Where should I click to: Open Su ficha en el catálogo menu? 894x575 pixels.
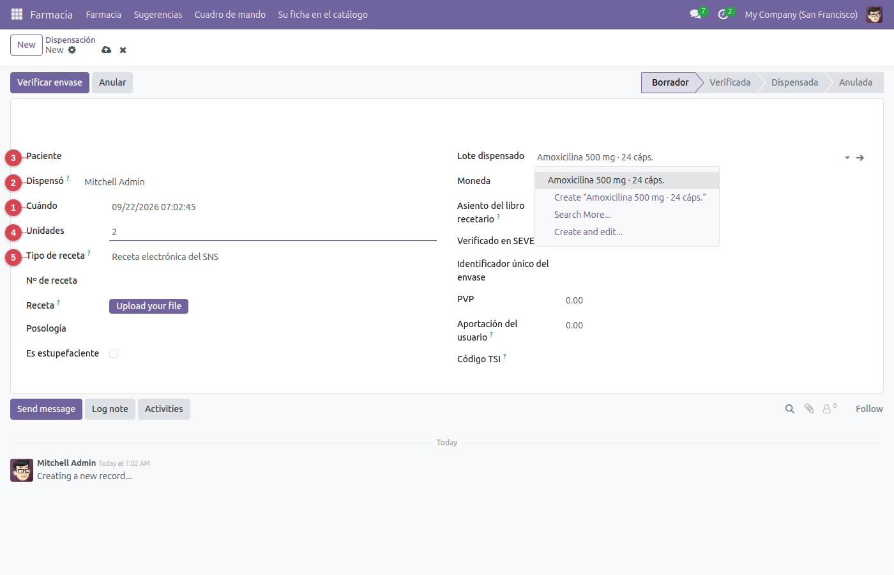(x=322, y=14)
